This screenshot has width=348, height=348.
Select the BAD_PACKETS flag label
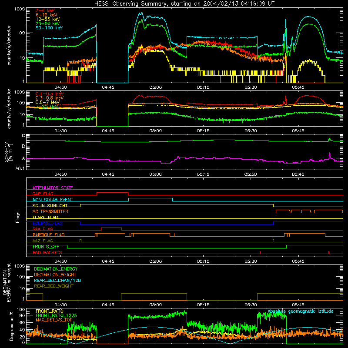click(47, 252)
